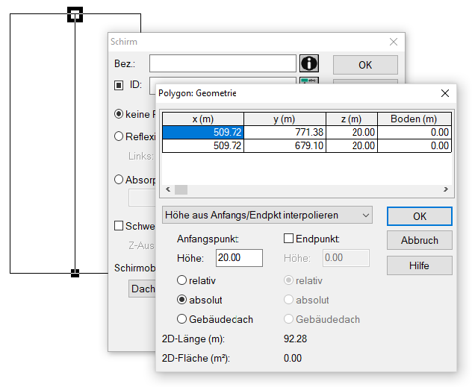This screenshot has width=472, height=387.
Task: Select Boden cell 0.00 in the 771.38 row
Action: pos(414,132)
